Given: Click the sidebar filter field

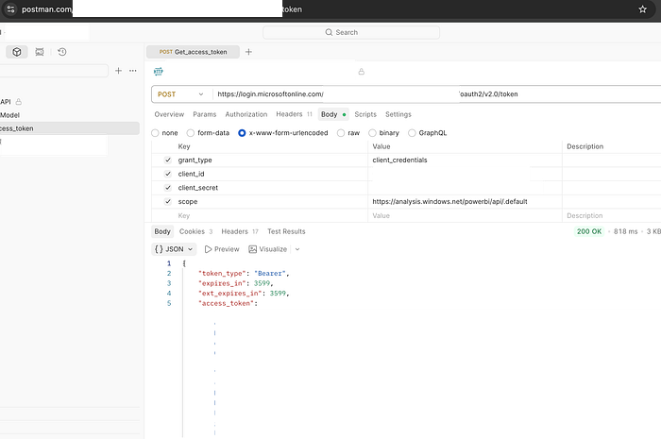Looking at the screenshot, I should 54,71.
